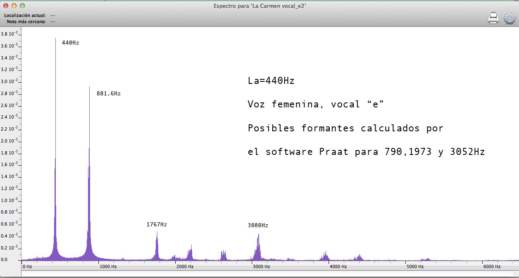The image size is (519, 278).
Task: Click the horizontal scrollbar strip below frequency axis
Action: (x=269, y=273)
